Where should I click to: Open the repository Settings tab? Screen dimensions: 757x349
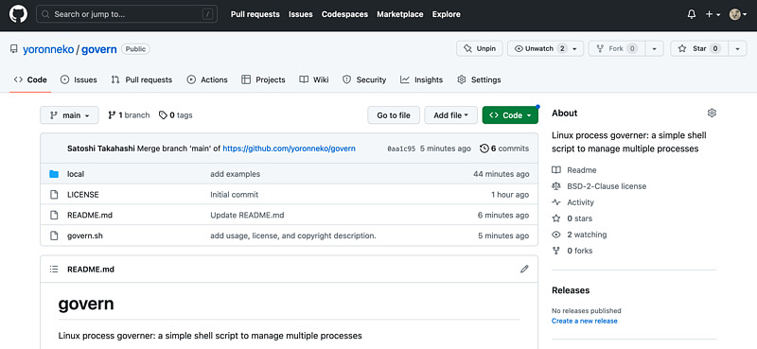479,79
